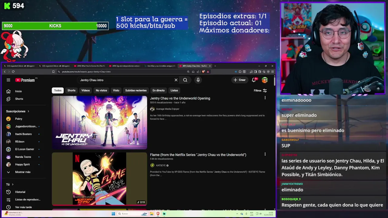Bookmark this page in the browser
The image size is (388, 218).
pyautogui.click(x=53, y=72)
